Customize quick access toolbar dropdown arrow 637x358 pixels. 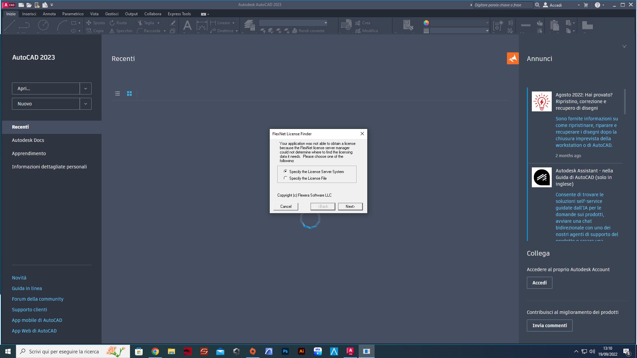[x=52, y=5]
